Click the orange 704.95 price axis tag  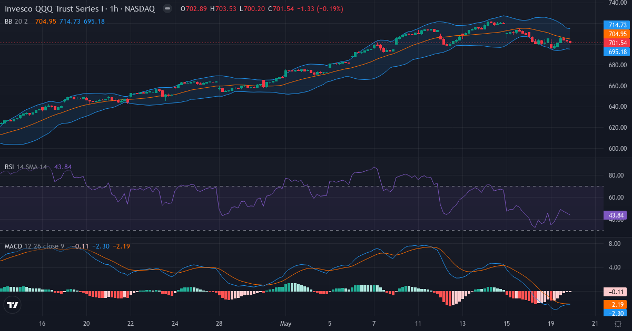point(617,34)
